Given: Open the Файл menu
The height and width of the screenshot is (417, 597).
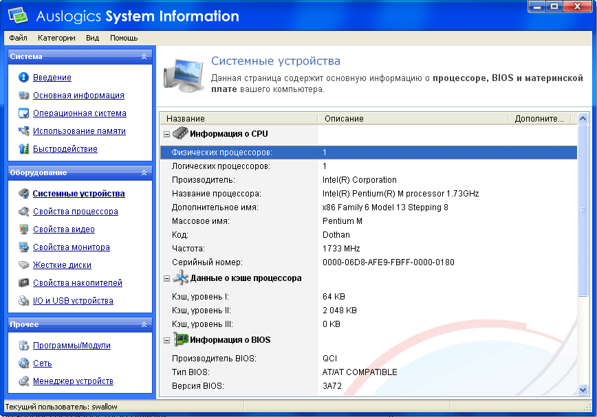Looking at the screenshot, I should [x=19, y=38].
